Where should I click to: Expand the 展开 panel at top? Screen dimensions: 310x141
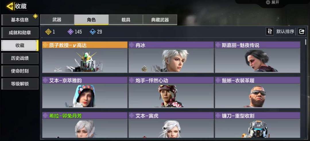tap(273, 2)
